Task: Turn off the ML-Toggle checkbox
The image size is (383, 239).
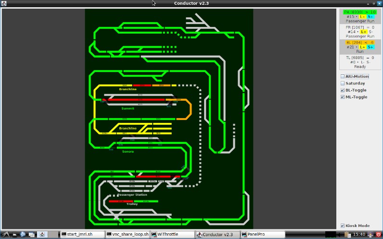Action: point(343,96)
